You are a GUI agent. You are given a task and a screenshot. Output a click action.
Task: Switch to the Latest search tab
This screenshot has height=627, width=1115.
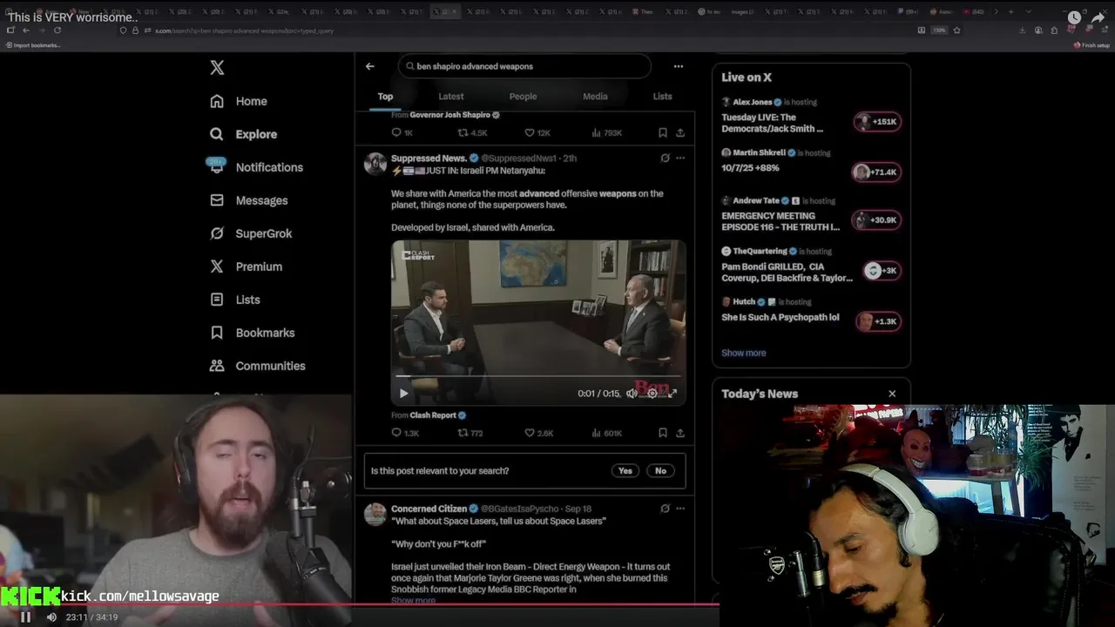click(451, 97)
